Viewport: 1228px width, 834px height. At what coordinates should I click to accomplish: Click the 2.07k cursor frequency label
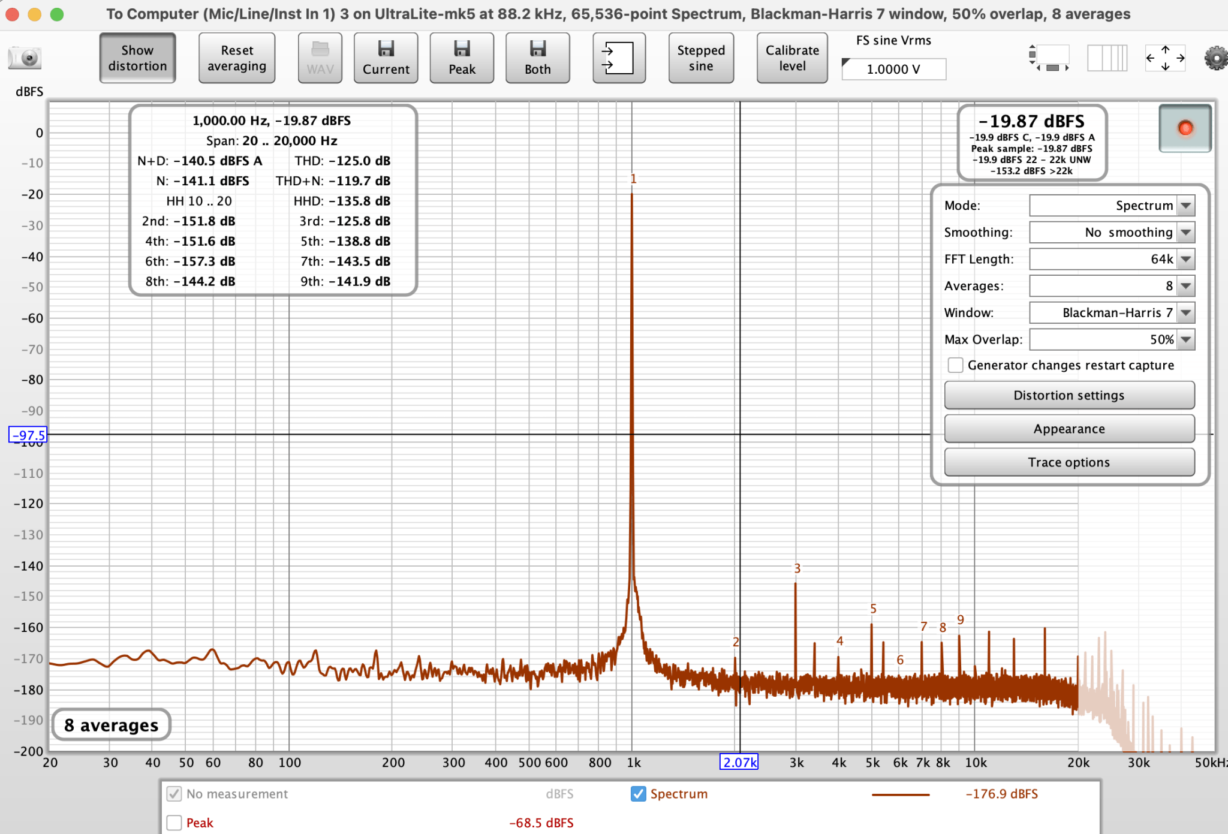(x=739, y=762)
